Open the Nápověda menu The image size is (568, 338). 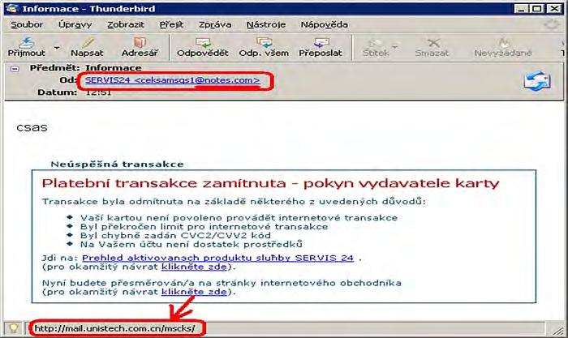tap(325, 24)
